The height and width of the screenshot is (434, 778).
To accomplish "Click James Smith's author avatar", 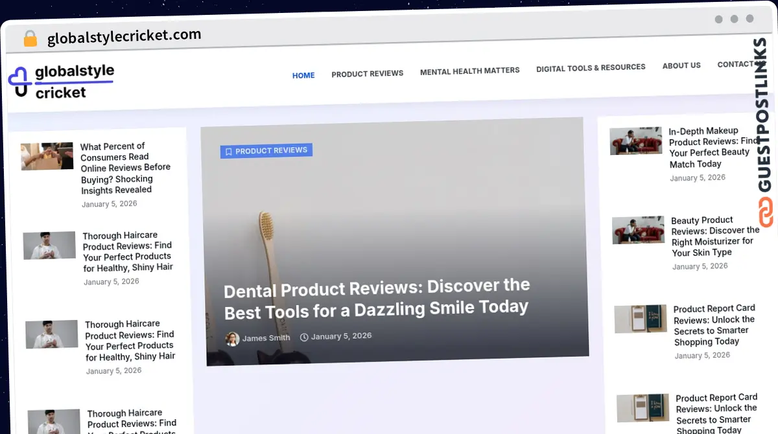I will [232, 338].
